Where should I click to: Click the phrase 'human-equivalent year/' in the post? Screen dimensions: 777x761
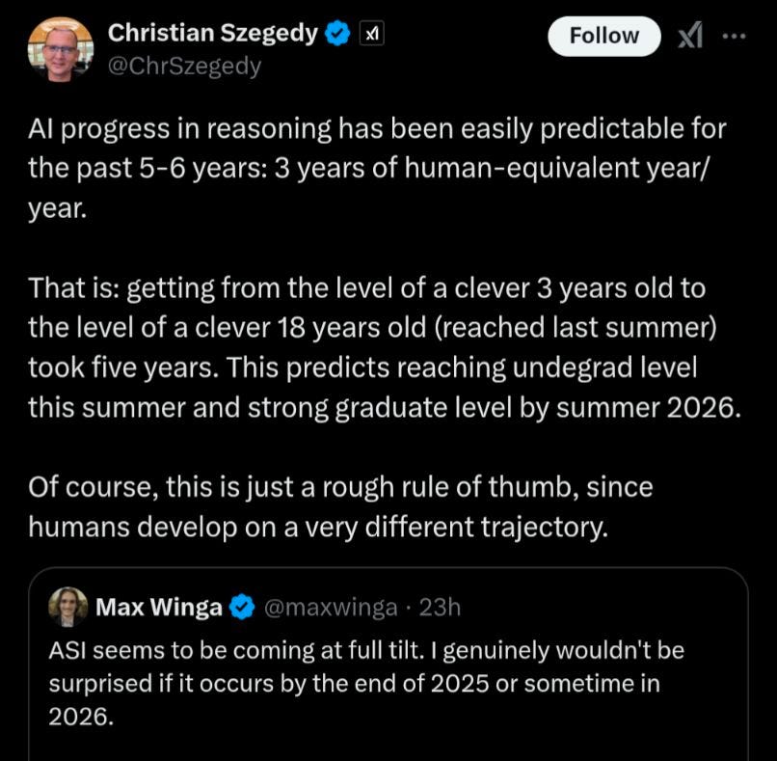(x=557, y=169)
